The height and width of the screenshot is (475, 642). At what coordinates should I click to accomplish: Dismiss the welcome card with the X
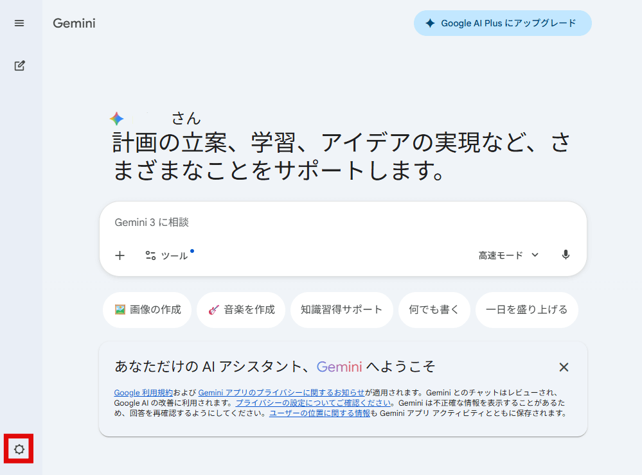coord(564,367)
